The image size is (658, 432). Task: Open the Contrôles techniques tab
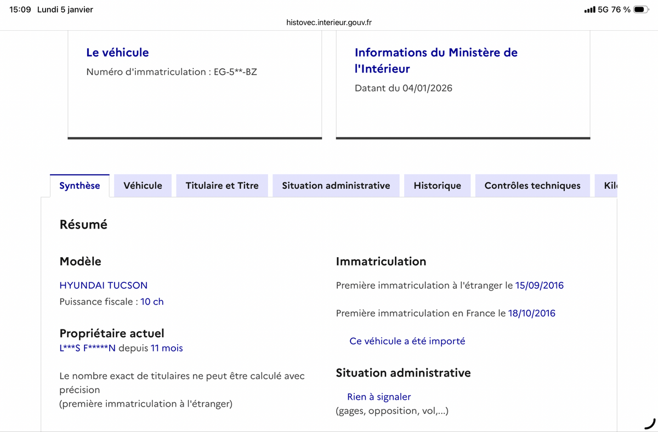point(532,186)
